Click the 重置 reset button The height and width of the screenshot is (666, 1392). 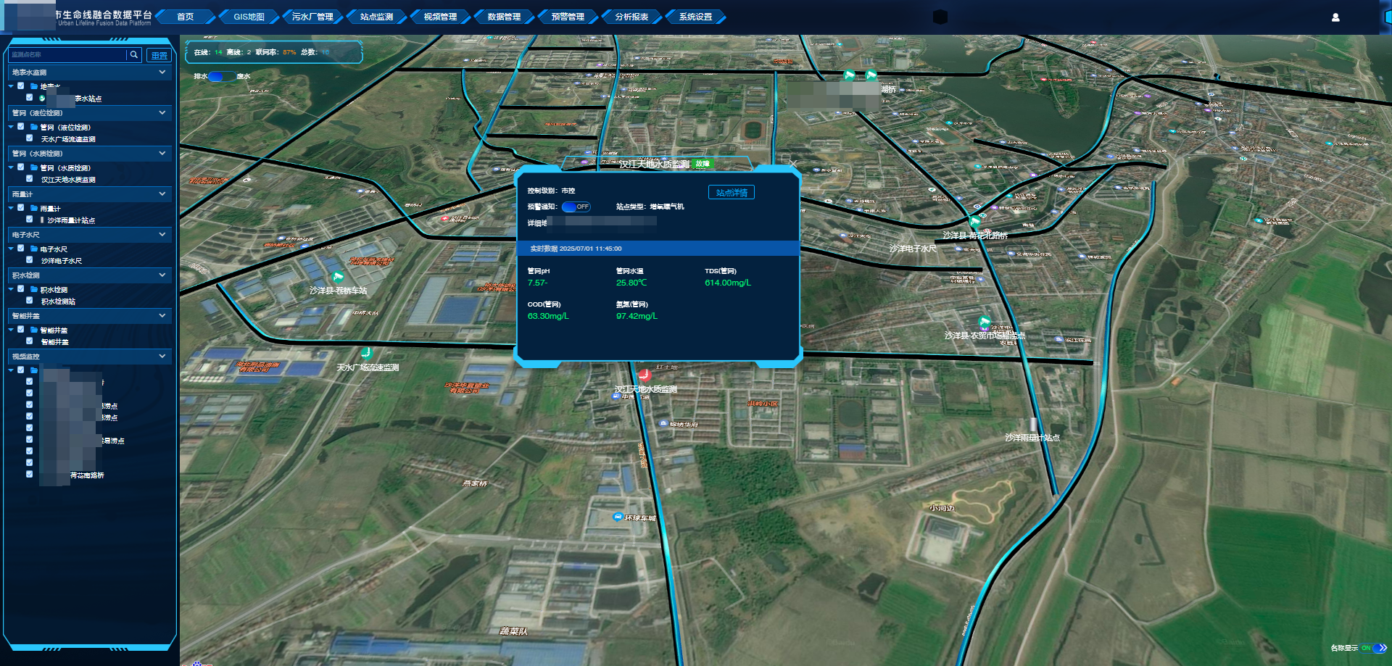tap(159, 55)
